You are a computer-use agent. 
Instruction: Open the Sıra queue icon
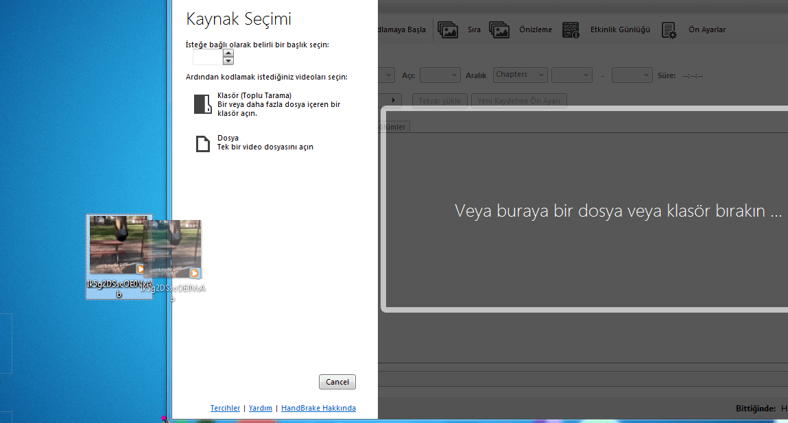point(448,30)
